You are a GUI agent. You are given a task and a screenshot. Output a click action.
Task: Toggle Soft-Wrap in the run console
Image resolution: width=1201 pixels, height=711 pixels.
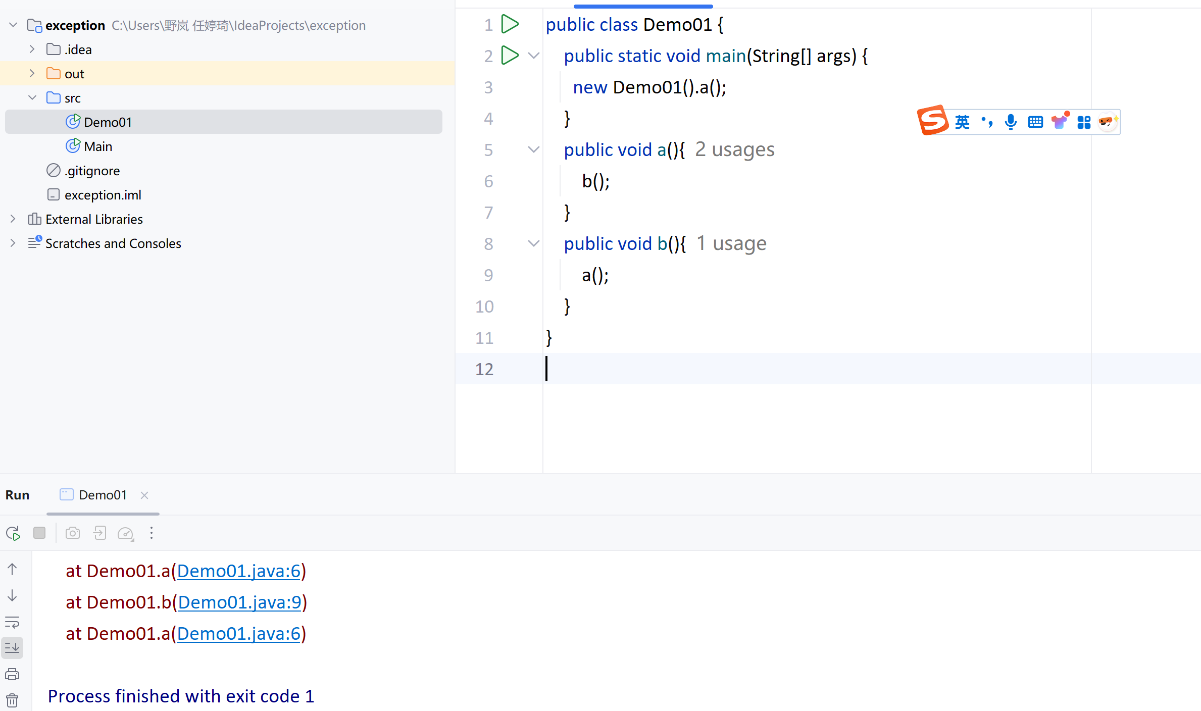pyautogui.click(x=12, y=622)
